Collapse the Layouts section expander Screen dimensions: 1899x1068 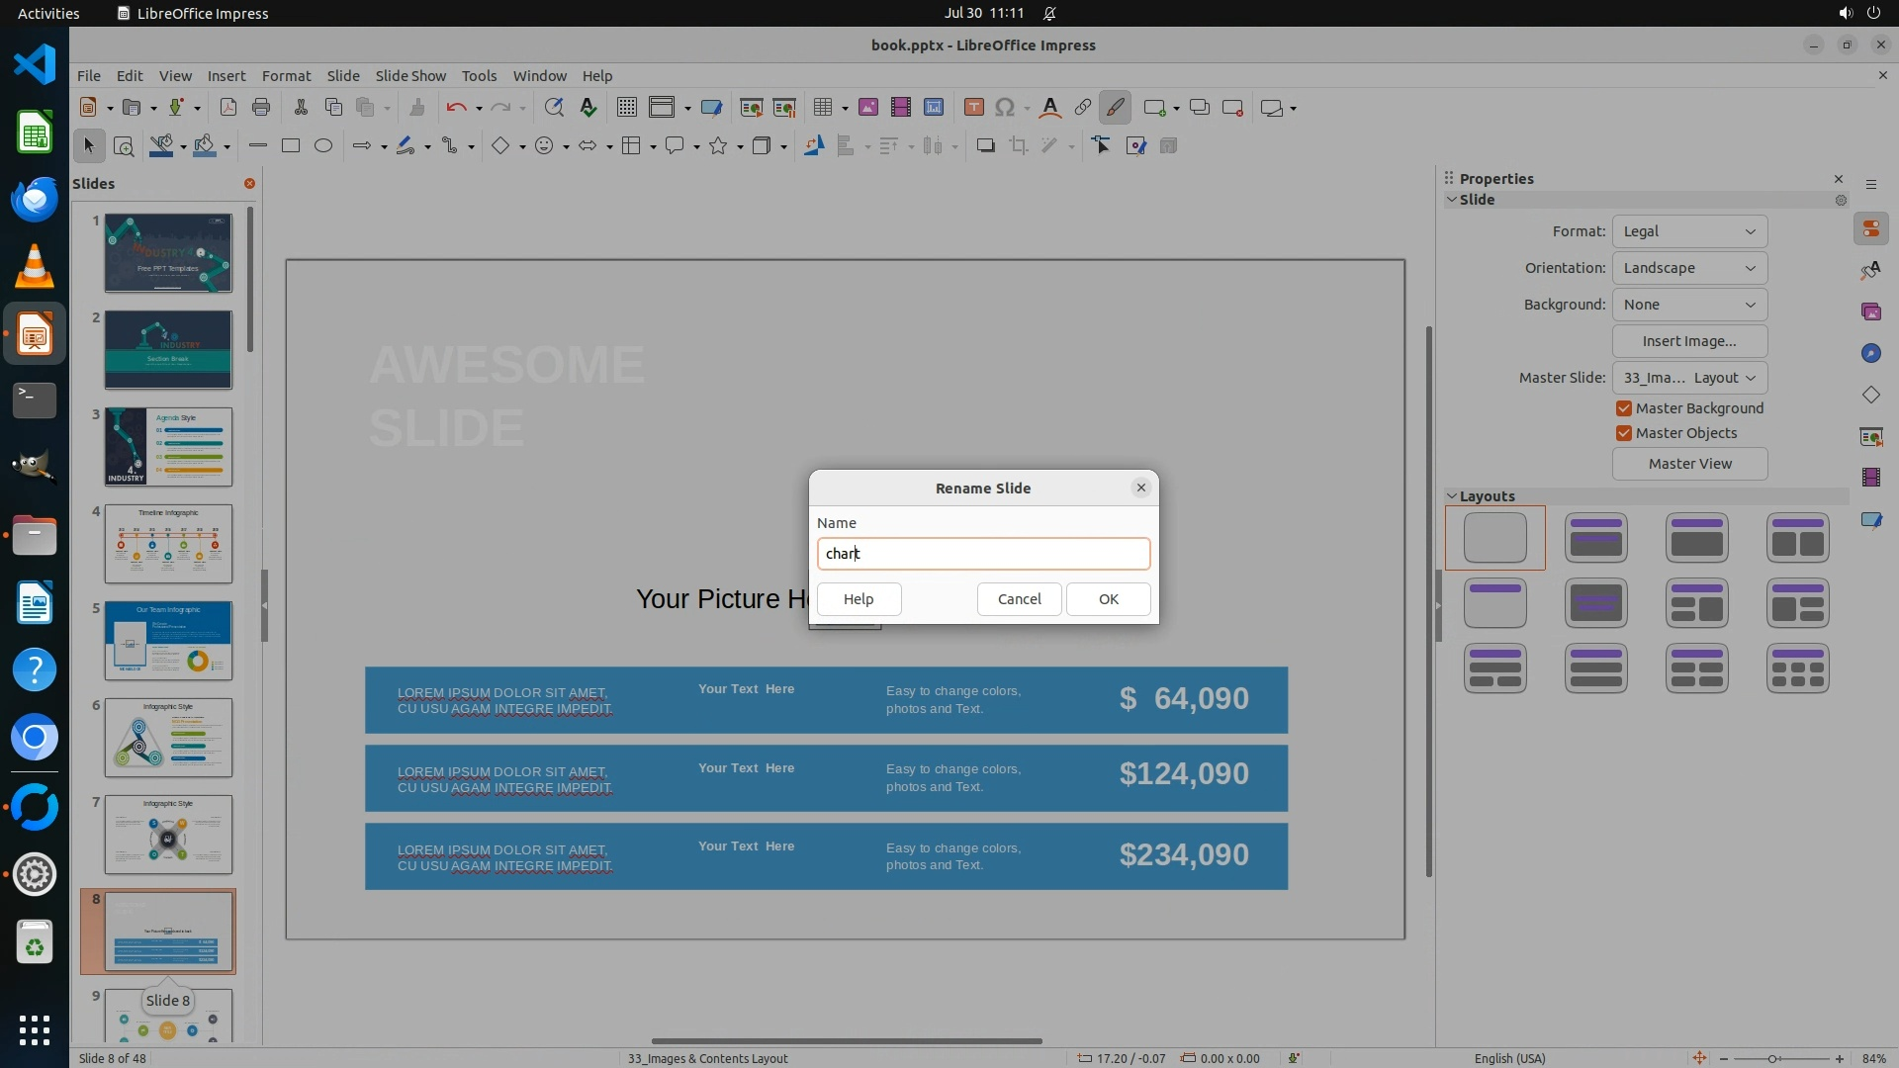[x=1452, y=496]
